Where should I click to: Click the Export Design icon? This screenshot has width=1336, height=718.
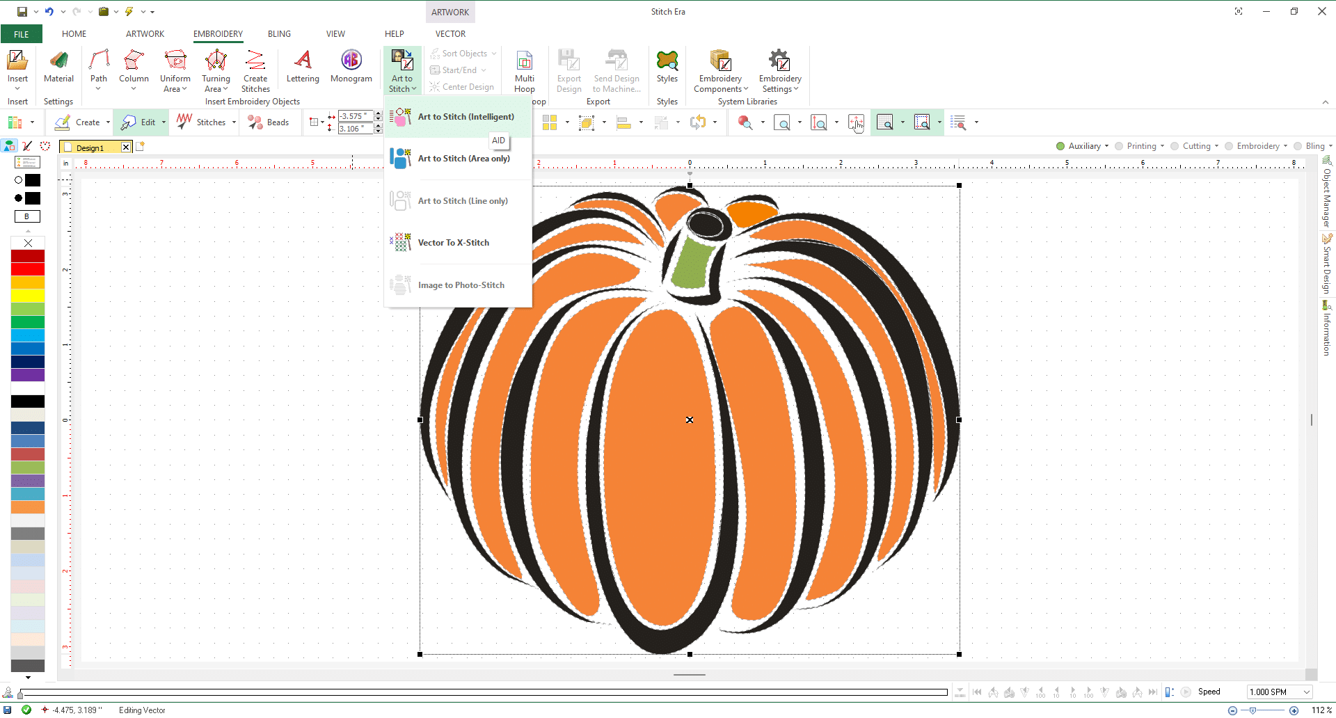point(569,70)
